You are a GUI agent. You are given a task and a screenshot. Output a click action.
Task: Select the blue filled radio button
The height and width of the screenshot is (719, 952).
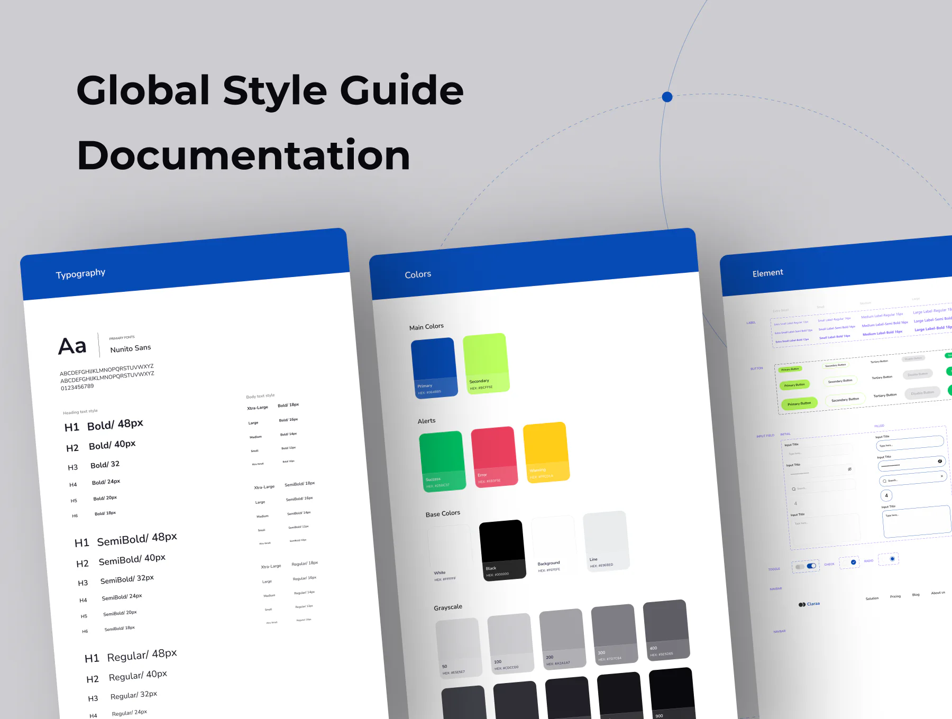point(892,559)
